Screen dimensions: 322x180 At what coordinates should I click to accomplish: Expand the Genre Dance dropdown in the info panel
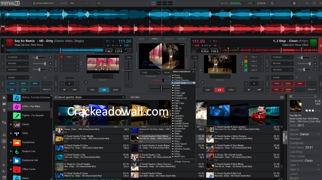(x=318, y=134)
